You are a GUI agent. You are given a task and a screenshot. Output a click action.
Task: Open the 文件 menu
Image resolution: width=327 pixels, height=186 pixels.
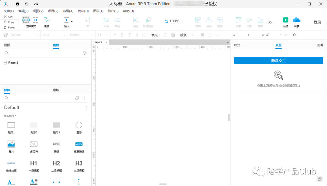(x=8, y=11)
